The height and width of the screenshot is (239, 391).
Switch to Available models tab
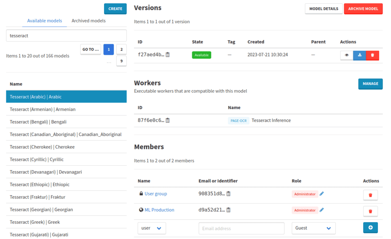[x=44, y=21]
